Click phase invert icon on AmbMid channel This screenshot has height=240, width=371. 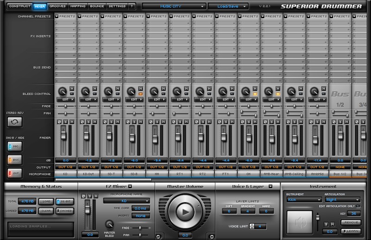click(x=311, y=122)
